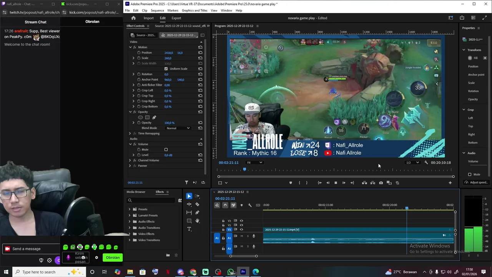The height and width of the screenshot is (277, 492).
Task: Click the Home icon in Premiere
Action: [x=133, y=18]
